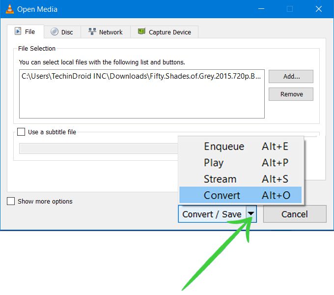Click the Cancel button
This screenshot has width=334, height=295.
pos(294,214)
